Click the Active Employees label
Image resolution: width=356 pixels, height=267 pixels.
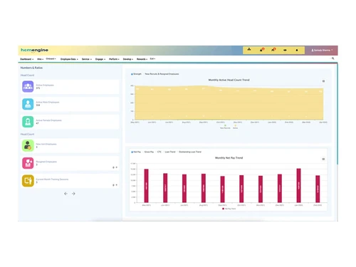(x=45, y=85)
